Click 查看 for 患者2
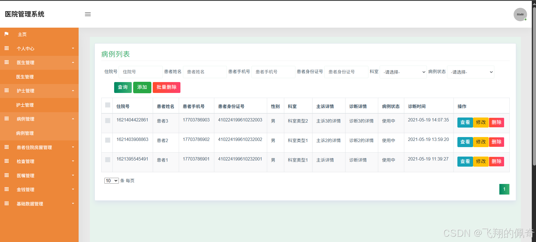536x242 pixels. click(465, 142)
